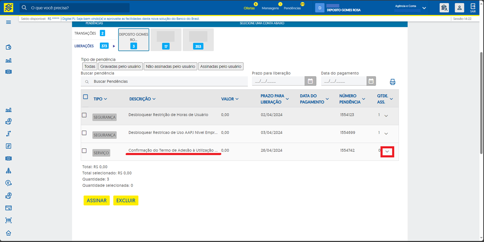Toggle the select-all checkbox in table header

pos(86,97)
